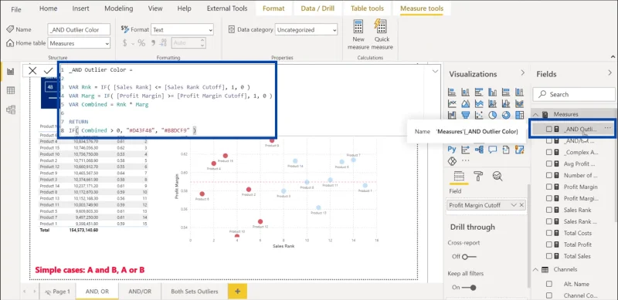The width and height of the screenshot is (618, 300).
Task: Collapse the Visualizations pane
Action: point(523,72)
